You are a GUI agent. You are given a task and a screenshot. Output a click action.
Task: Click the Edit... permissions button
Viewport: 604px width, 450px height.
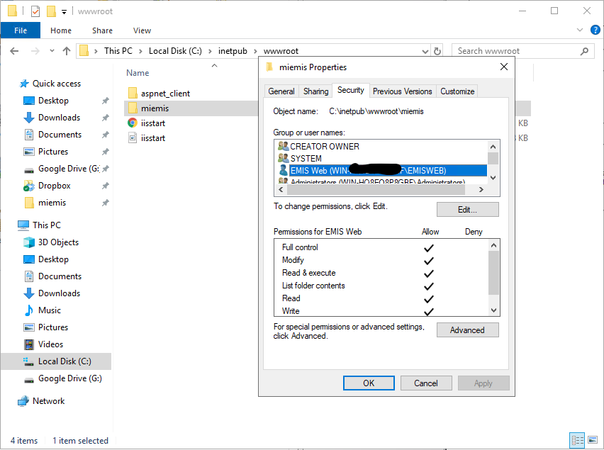pyautogui.click(x=467, y=210)
